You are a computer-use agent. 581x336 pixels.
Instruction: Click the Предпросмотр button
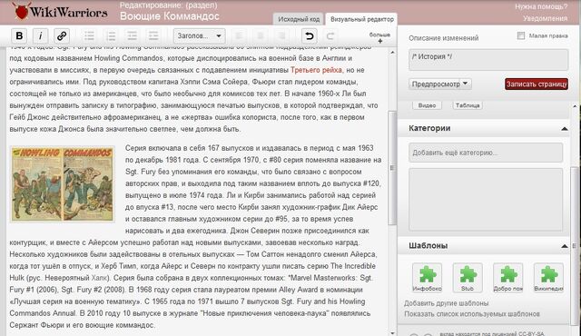pyautogui.click(x=436, y=84)
